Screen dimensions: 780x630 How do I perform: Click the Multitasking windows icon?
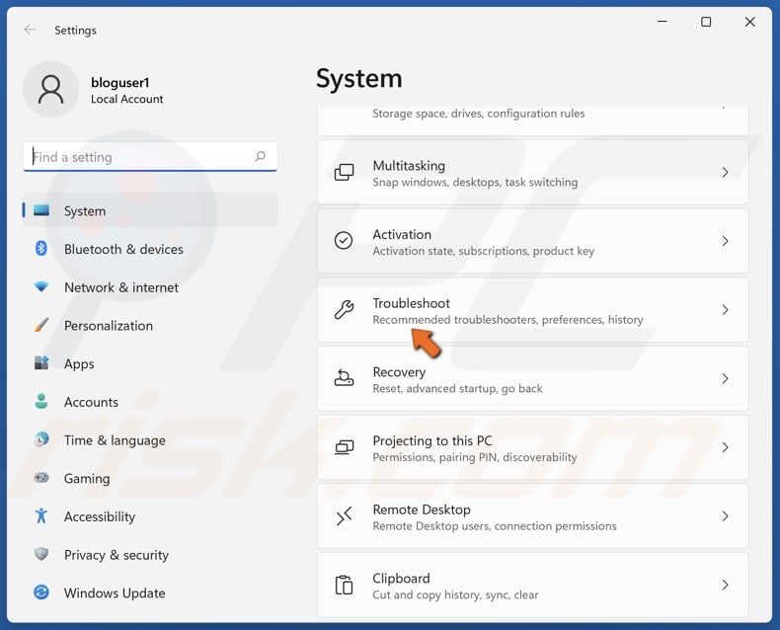tap(344, 172)
